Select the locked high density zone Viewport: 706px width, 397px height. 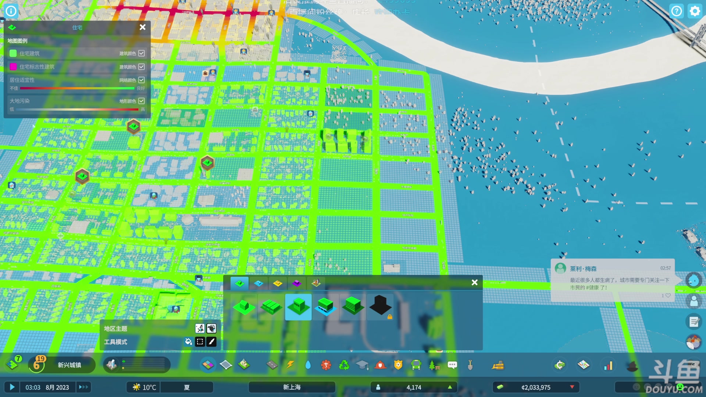[380, 307]
